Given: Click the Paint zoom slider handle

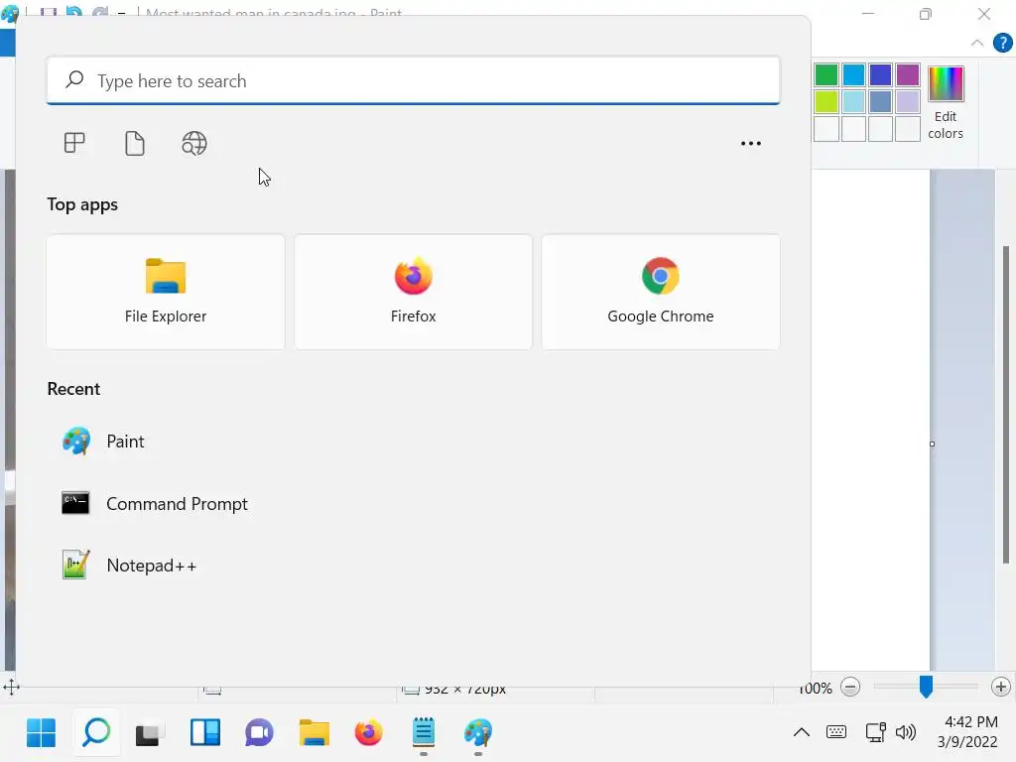Looking at the screenshot, I should coord(926,687).
